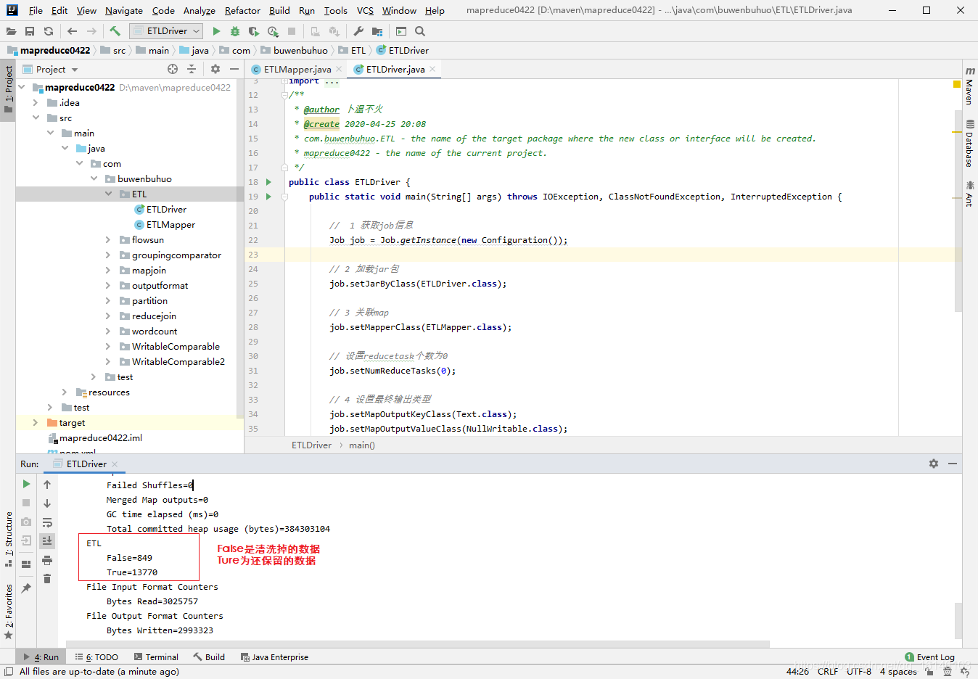Expand the target folder
Viewport: 978px width, 679px height.
coord(35,422)
